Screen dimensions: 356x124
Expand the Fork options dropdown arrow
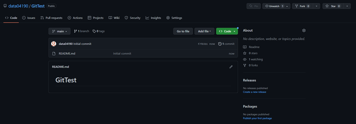point(317,6)
